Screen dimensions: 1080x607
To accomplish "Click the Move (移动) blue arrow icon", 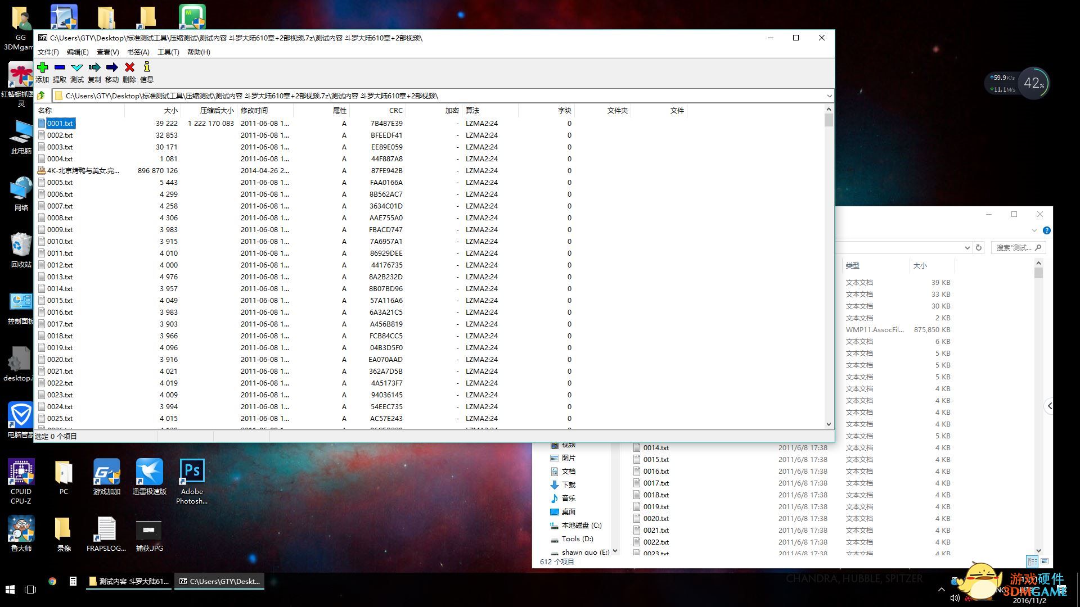I will click(x=112, y=67).
